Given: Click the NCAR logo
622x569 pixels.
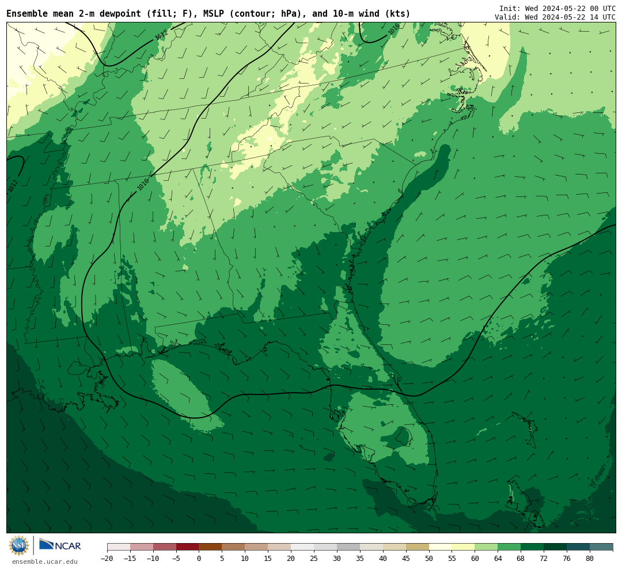Looking at the screenshot, I should [x=60, y=545].
